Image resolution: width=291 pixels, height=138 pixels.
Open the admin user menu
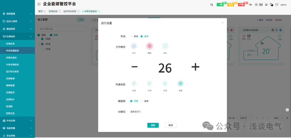pyautogui.click(x=283, y=5)
